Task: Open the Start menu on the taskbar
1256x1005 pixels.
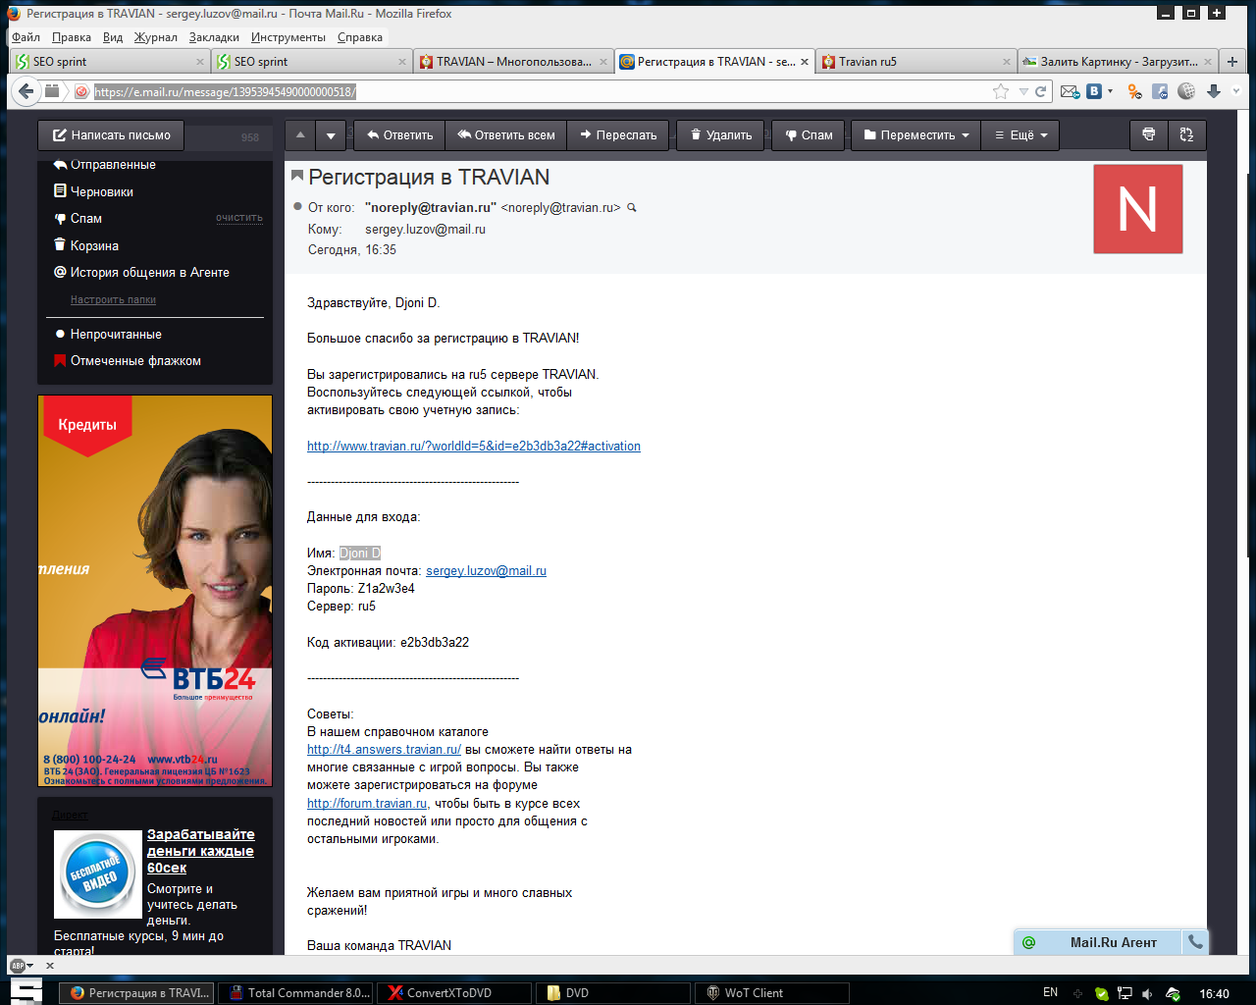Action: [x=26, y=991]
